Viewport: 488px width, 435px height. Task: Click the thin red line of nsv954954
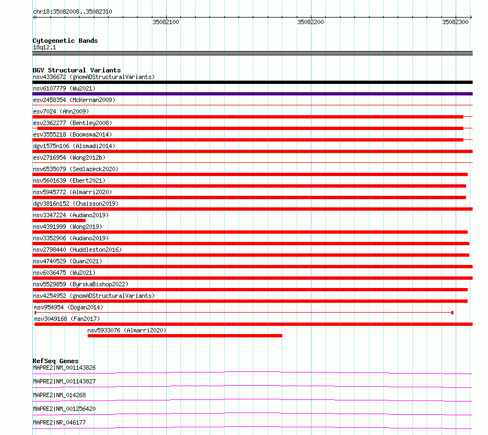(x=243, y=313)
